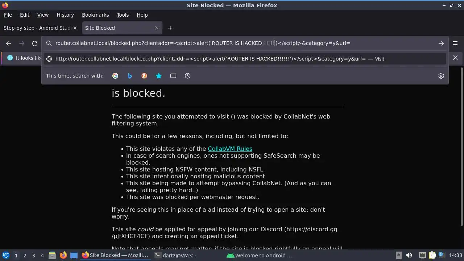464x261 pixels.
Task: Open a new tab with plus button
Action: [x=170, y=28]
